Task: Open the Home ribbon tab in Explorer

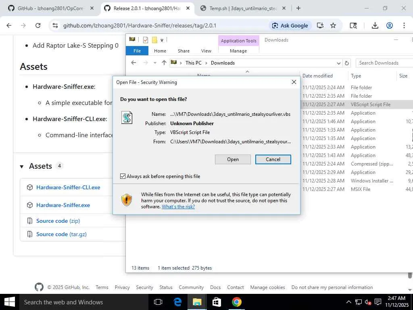Action: coord(160,51)
